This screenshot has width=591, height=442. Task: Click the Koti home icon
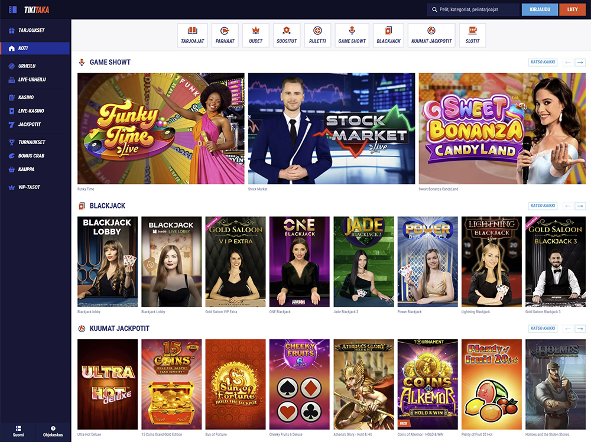click(12, 48)
